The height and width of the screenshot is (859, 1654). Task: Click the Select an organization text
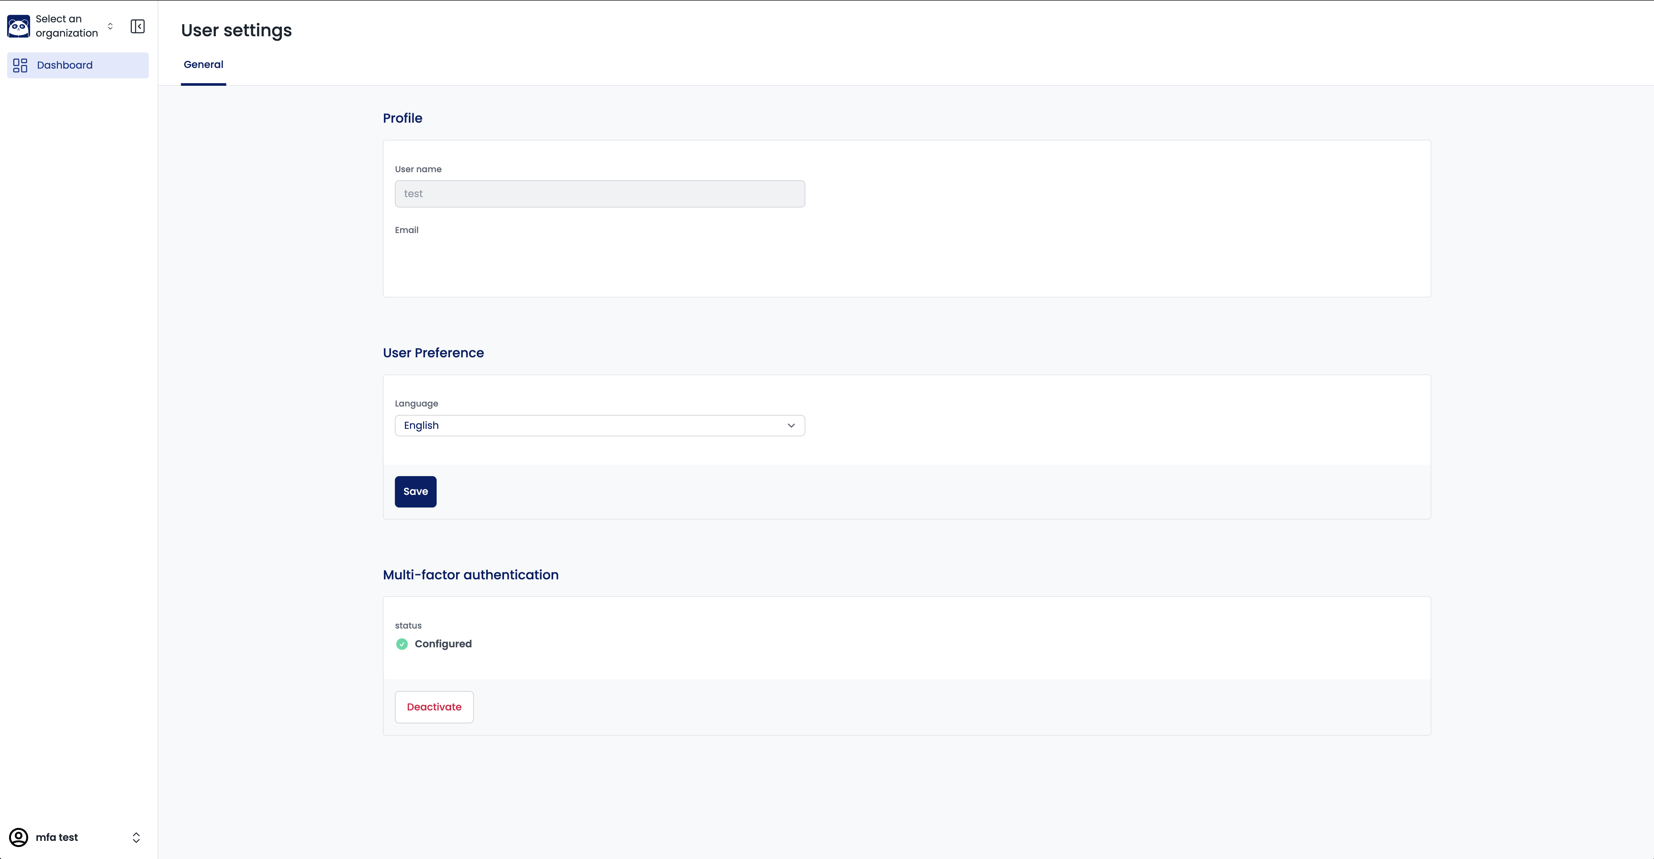[x=67, y=26]
